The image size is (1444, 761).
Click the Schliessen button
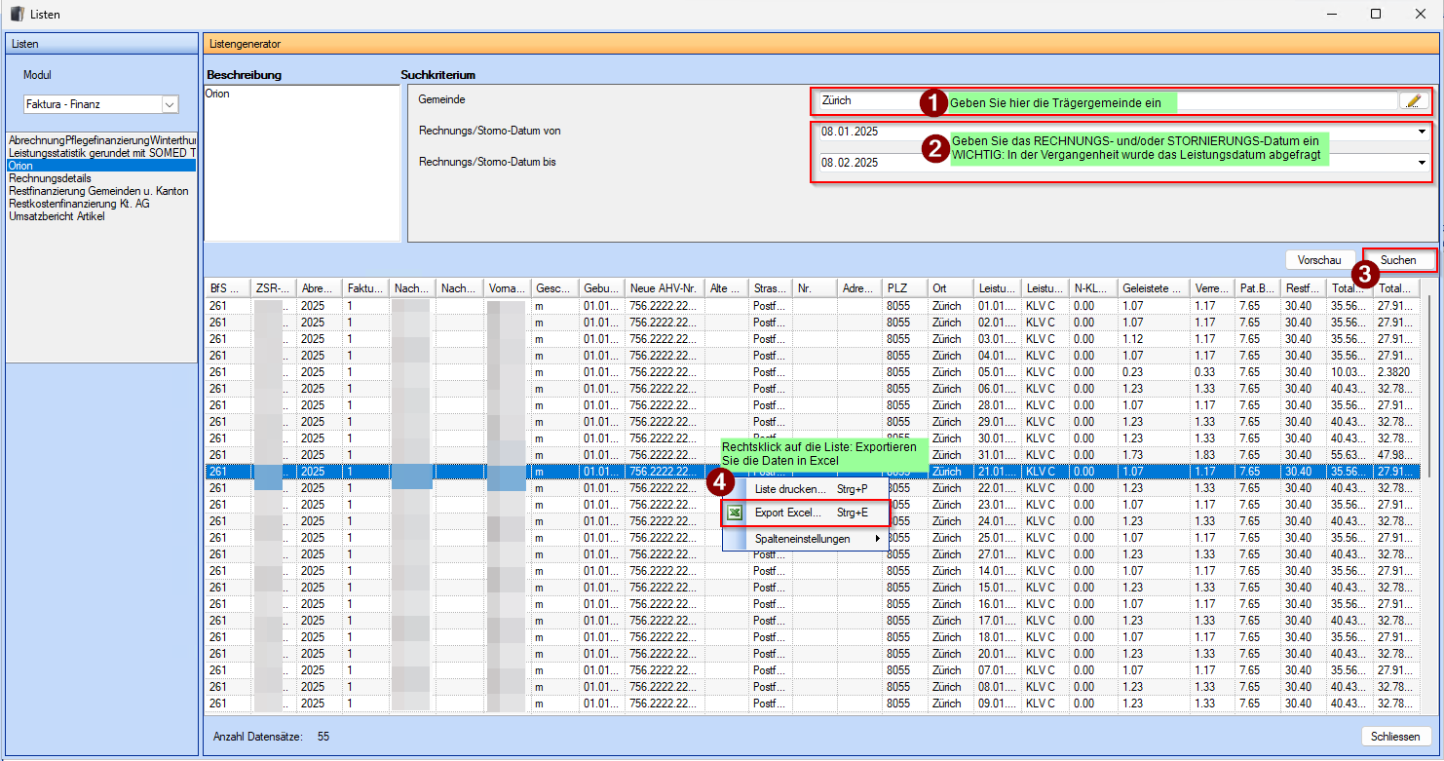[x=1396, y=737]
